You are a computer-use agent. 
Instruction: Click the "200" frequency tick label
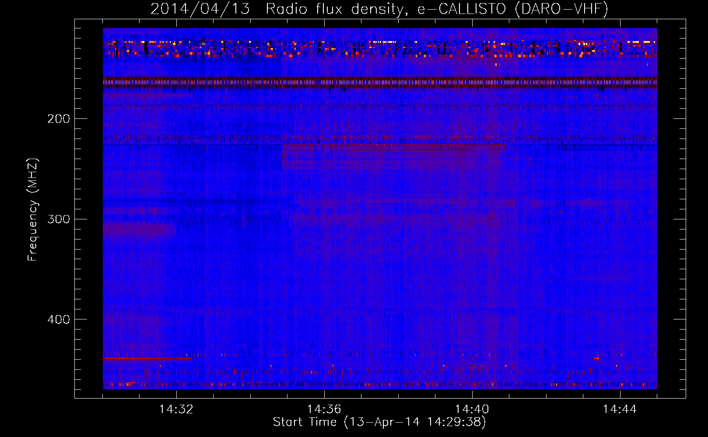pos(59,118)
